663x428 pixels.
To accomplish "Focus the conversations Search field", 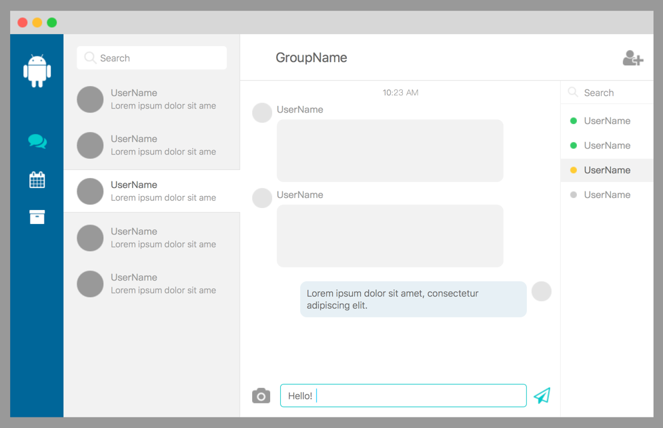I will [152, 58].
